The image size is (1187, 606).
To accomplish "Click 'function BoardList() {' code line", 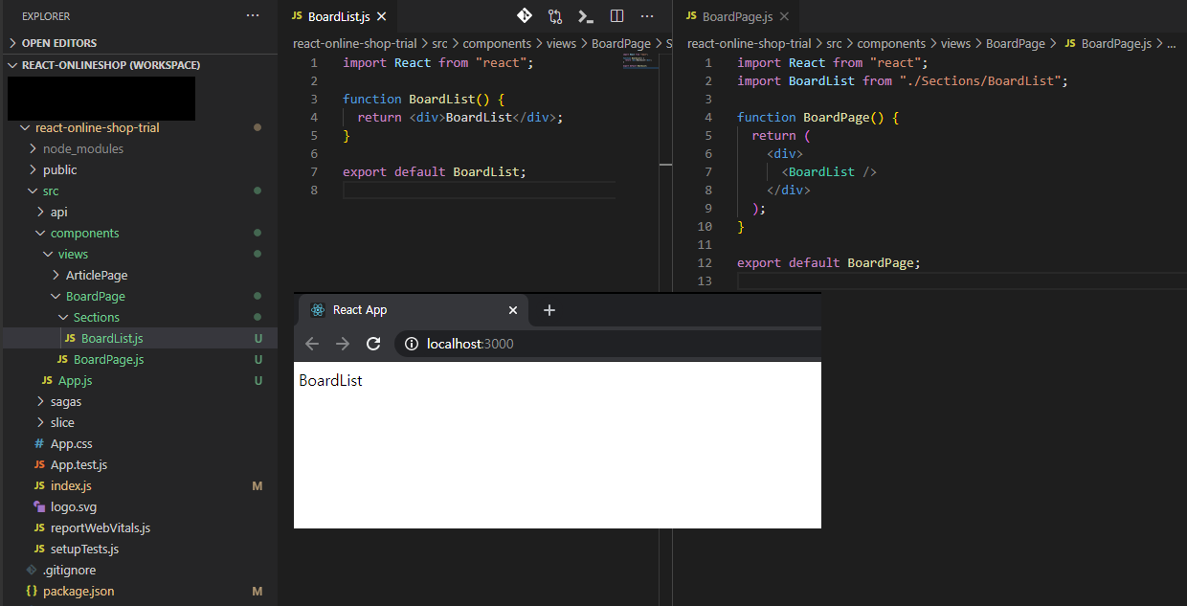I will point(423,99).
